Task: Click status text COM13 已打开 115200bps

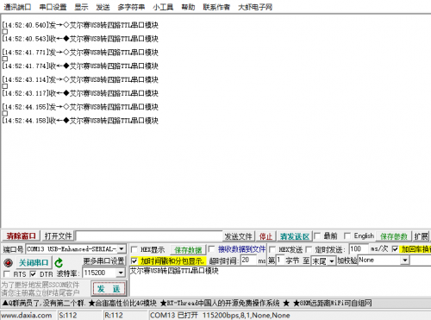Action: click(x=220, y=315)
